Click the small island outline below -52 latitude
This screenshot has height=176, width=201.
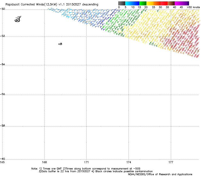tap(60, 44)
